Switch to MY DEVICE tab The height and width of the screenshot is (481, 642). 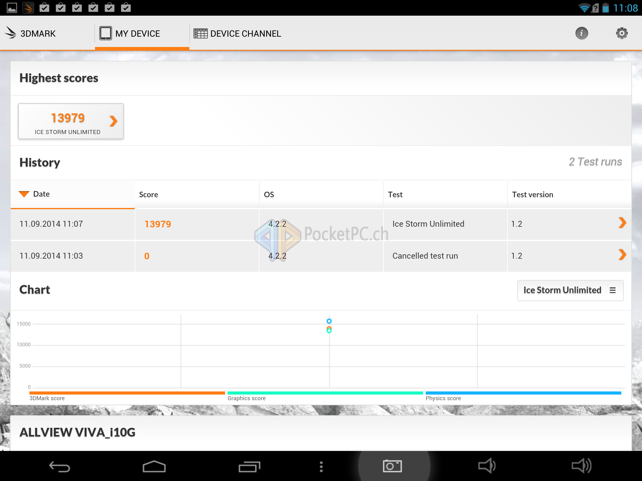coord(142,33)
